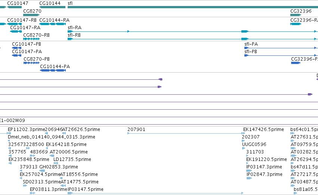The height and width of the screenshot is (195, 318).
Task: Open the CG8270 gene feature
Action: 31,15
